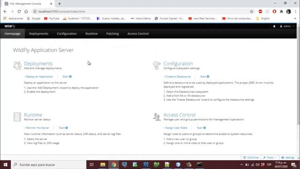Viewport: 300px width, 169px height.
Task: Show hidden system tray icons
Action: pyautogui.click(x=242, y=165)
